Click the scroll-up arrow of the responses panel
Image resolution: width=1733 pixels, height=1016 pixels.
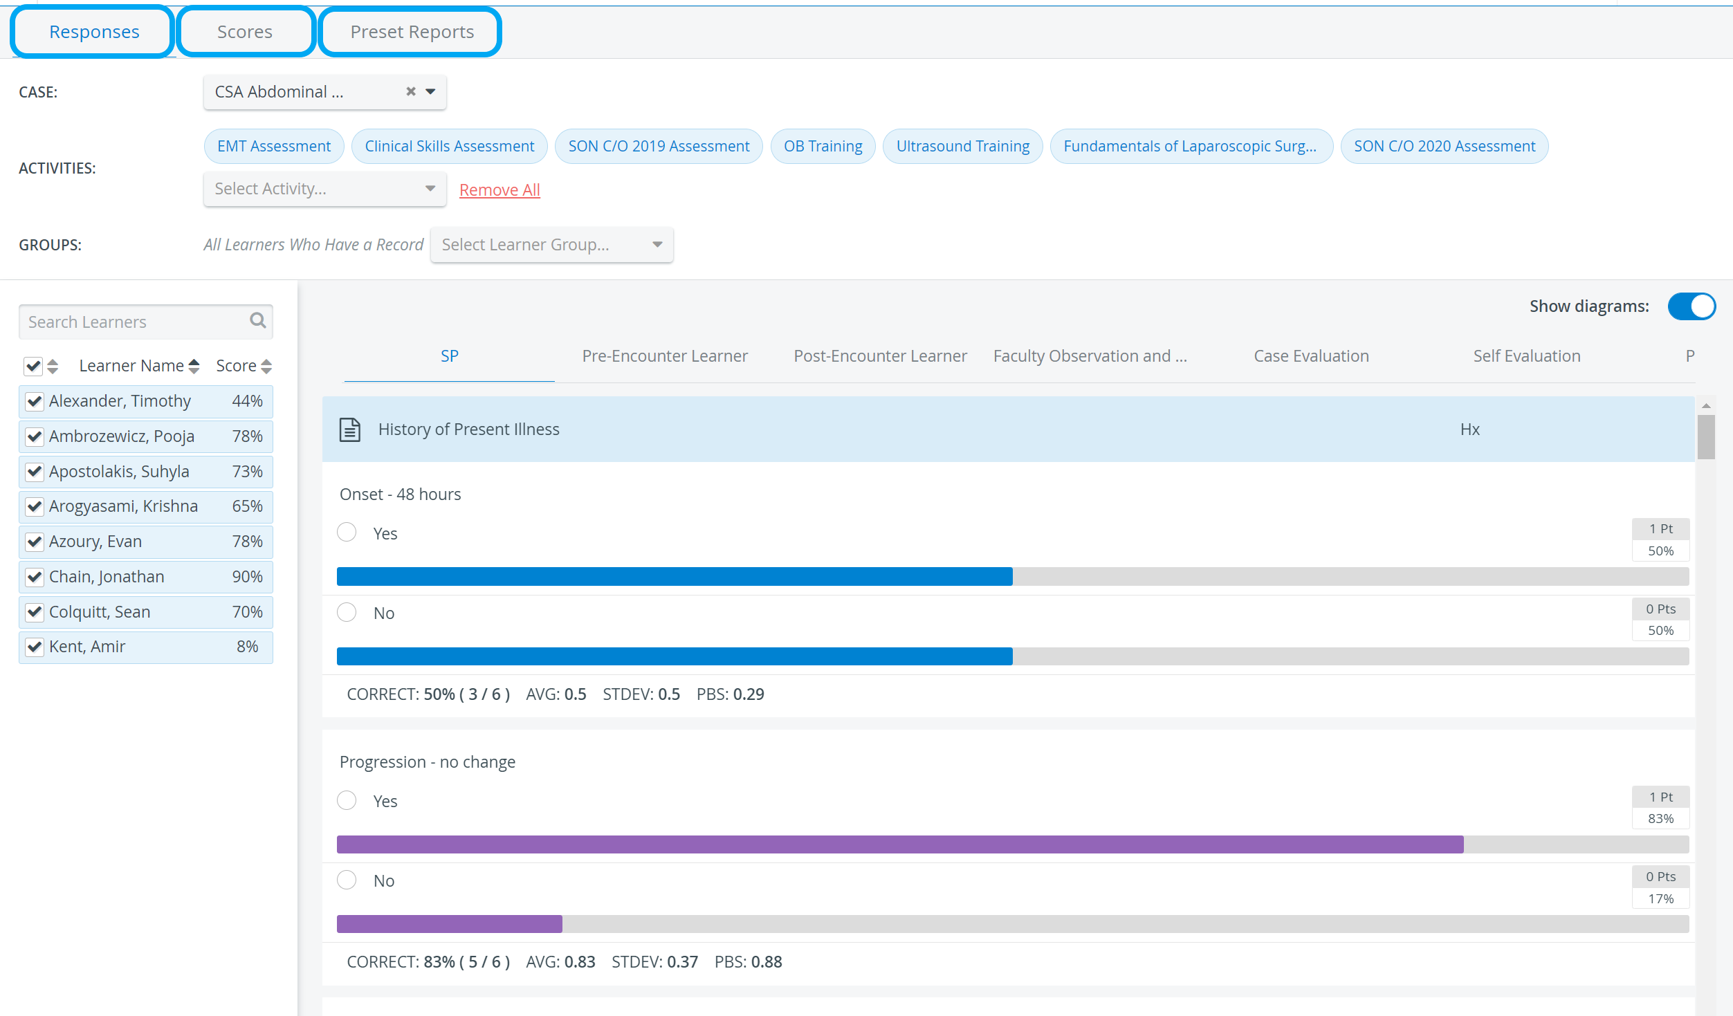(x=1706, y=406)
